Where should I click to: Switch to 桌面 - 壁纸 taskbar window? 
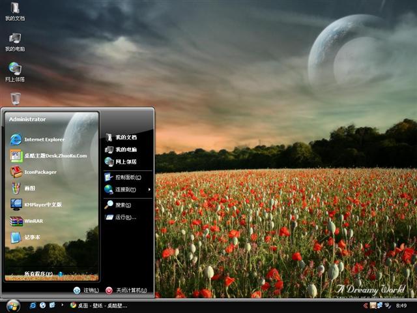point(99,305)
